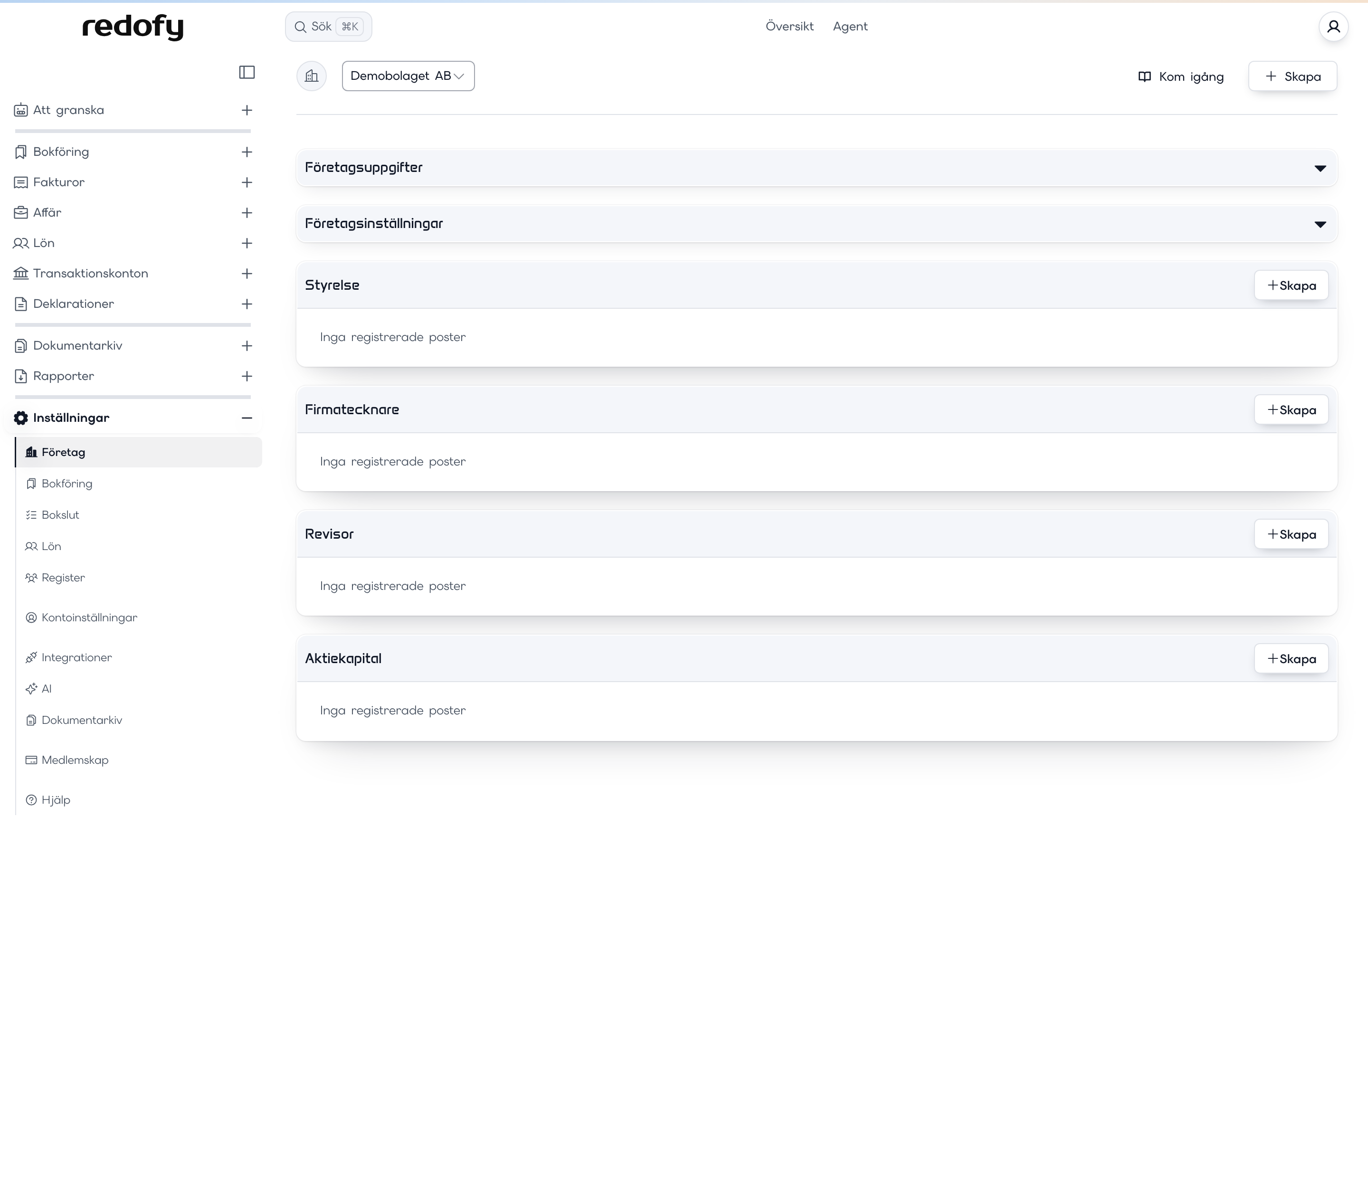Click the Kom igång book icon
Image resolution: width=1368 pixels, height=1178 pixels.
coord(1145,76)
